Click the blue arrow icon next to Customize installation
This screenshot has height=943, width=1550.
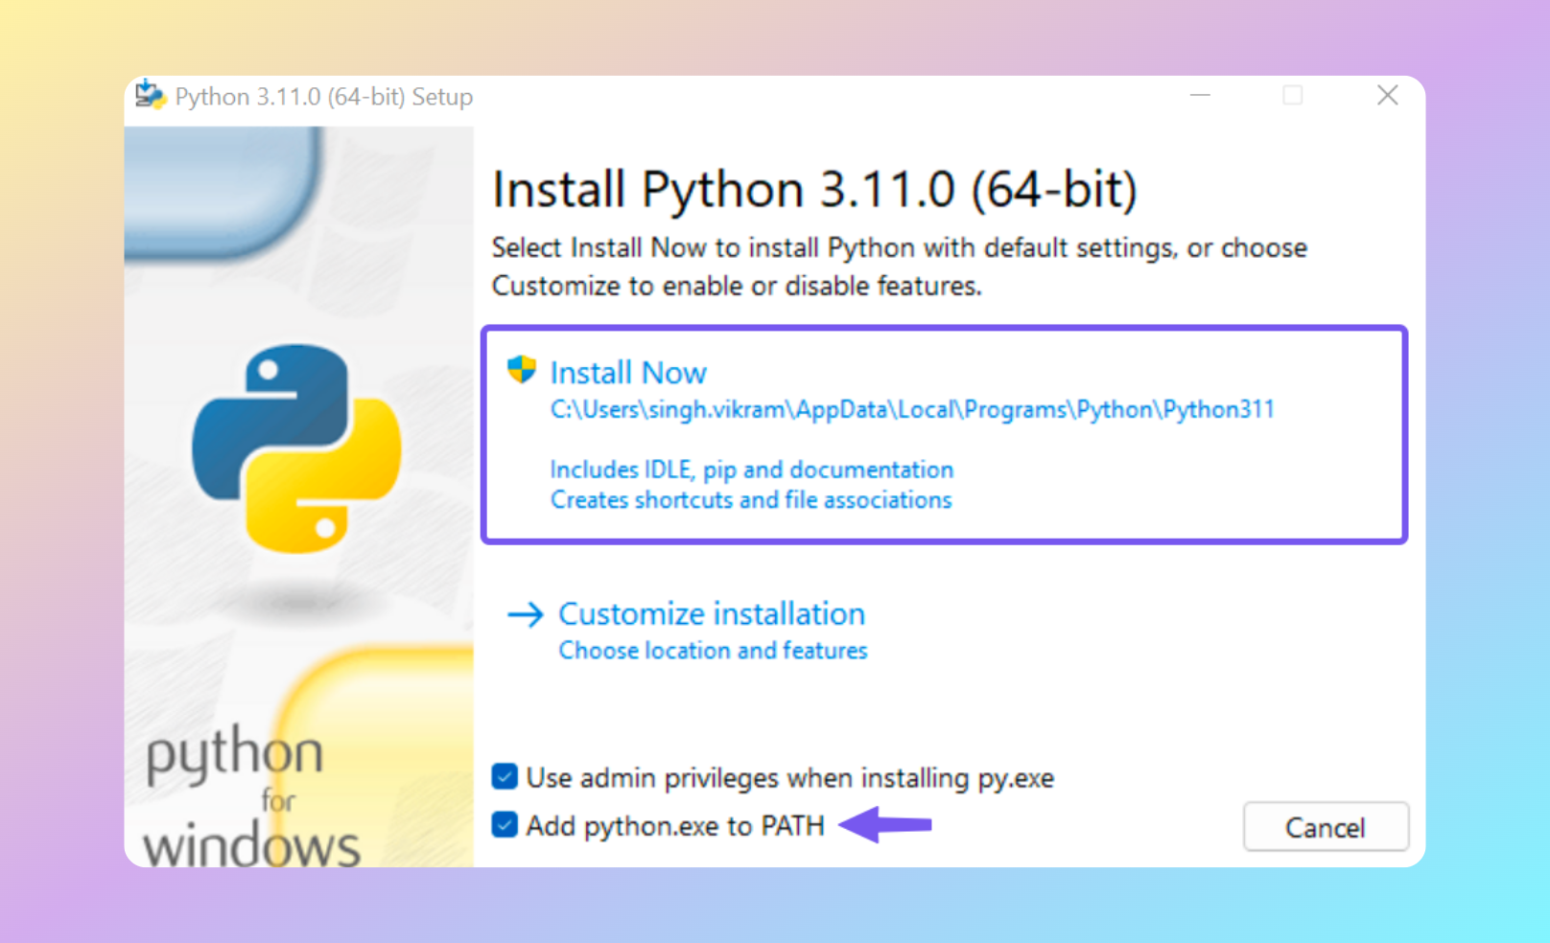(x=526, y=615)
